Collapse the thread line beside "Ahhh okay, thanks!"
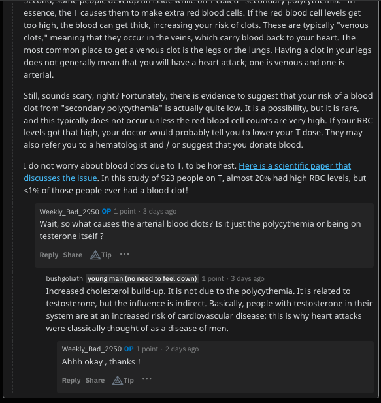 click(x=46, y=367)
